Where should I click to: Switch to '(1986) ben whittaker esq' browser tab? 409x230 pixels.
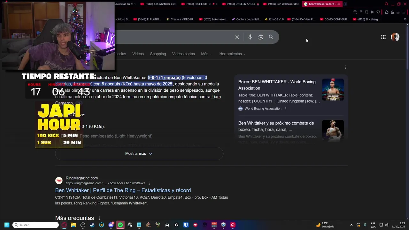point(158,4)
